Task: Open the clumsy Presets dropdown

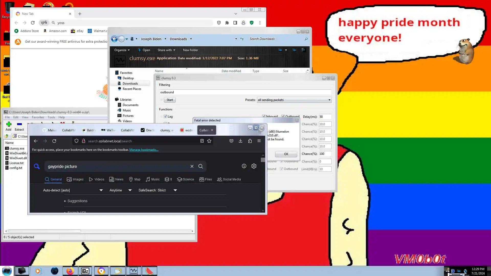Action: [294, 100]
